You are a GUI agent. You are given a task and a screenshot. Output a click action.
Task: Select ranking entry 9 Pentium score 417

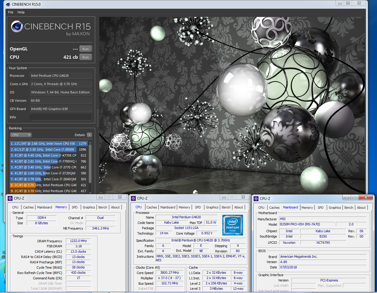[x=48, y=191]
